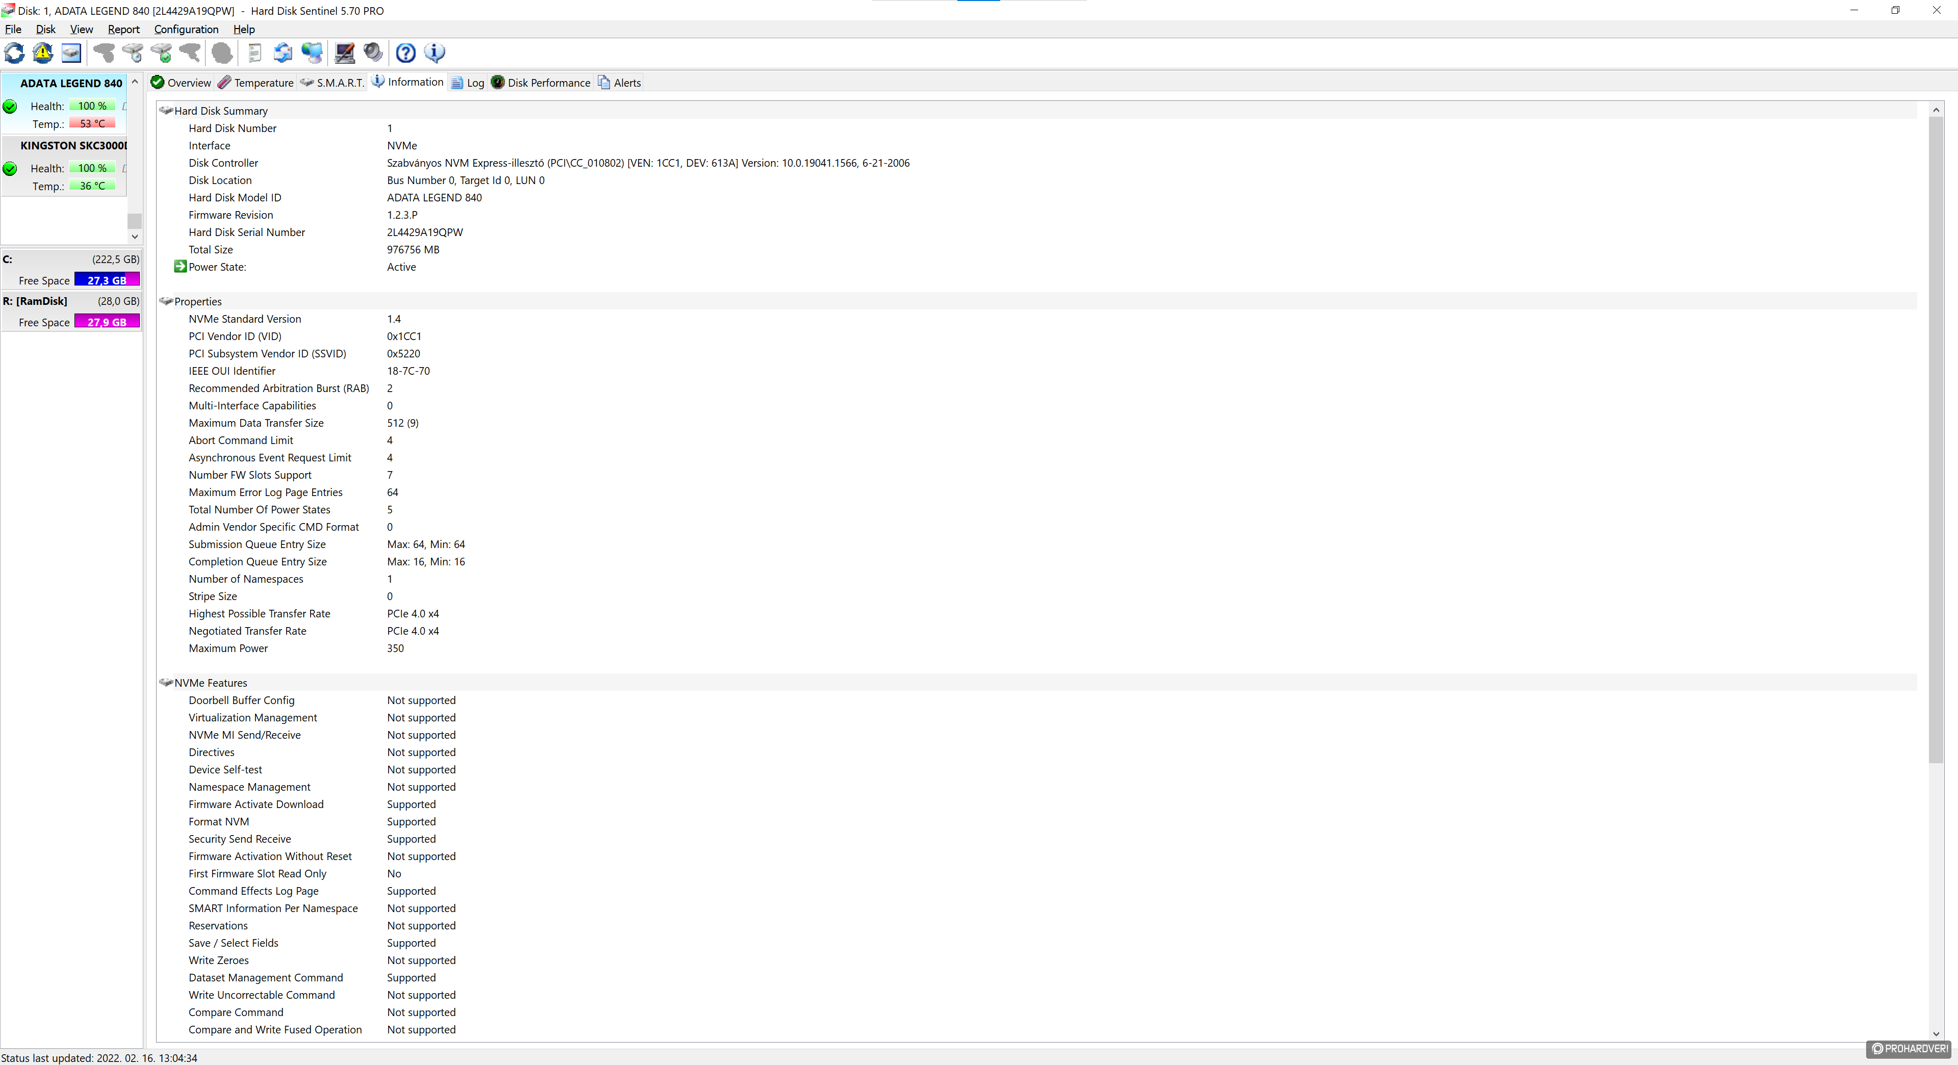Click the Firmware Revision value 1.2.3.P

click(x=402, y=215)
